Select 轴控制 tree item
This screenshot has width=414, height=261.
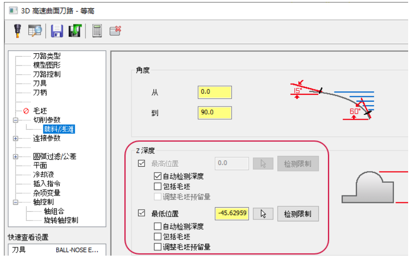[x=43, y=202]
